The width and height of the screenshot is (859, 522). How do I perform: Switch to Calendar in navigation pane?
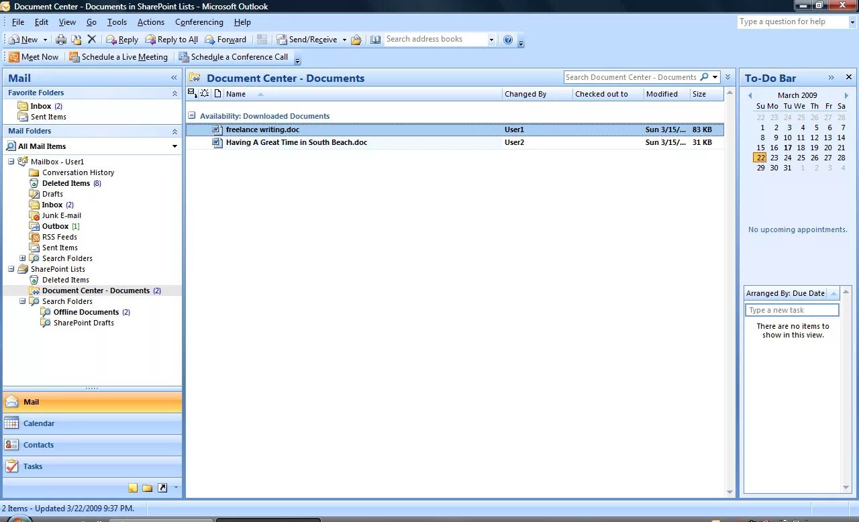[92, 423]
